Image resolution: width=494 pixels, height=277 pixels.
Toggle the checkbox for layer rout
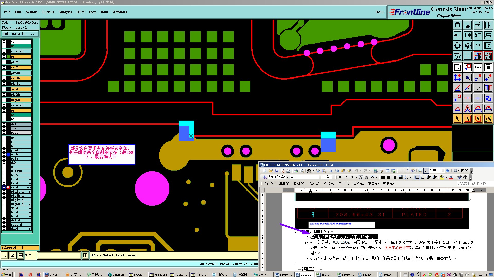(4, 133)
